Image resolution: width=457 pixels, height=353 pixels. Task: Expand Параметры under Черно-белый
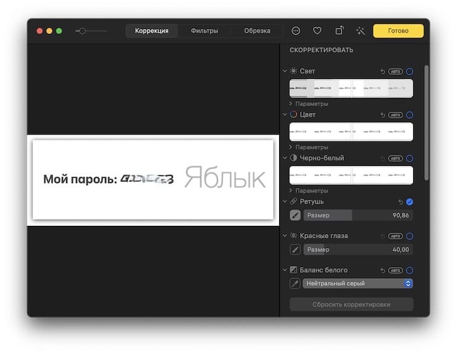coord(309,191)
